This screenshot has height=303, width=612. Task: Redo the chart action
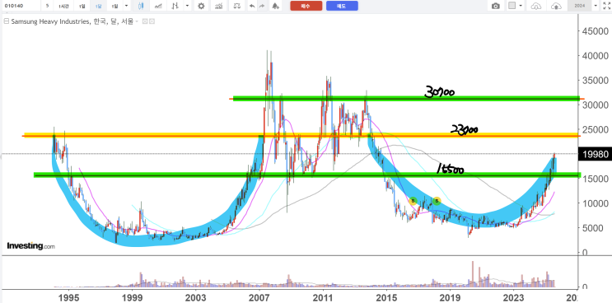coord(261,6)
